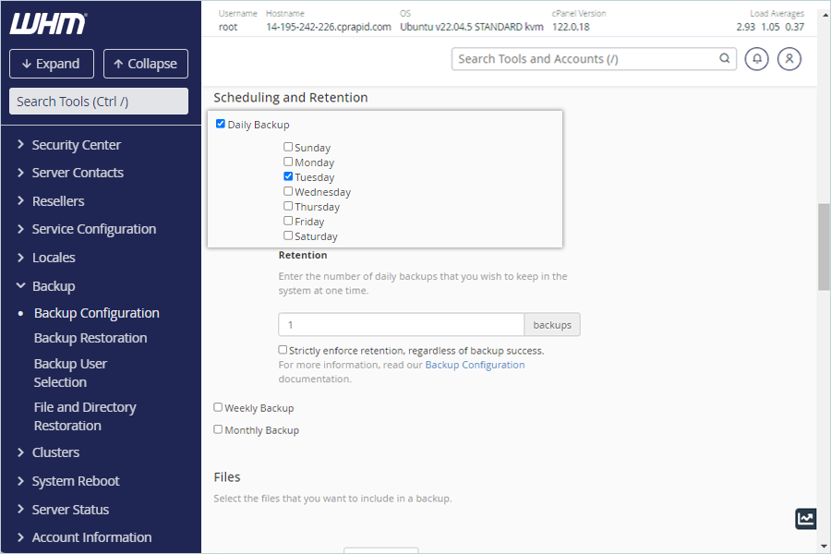This screenshot has width=831, height=554.
Task: Check the Monday checkbox
Action: click(288, 162)
